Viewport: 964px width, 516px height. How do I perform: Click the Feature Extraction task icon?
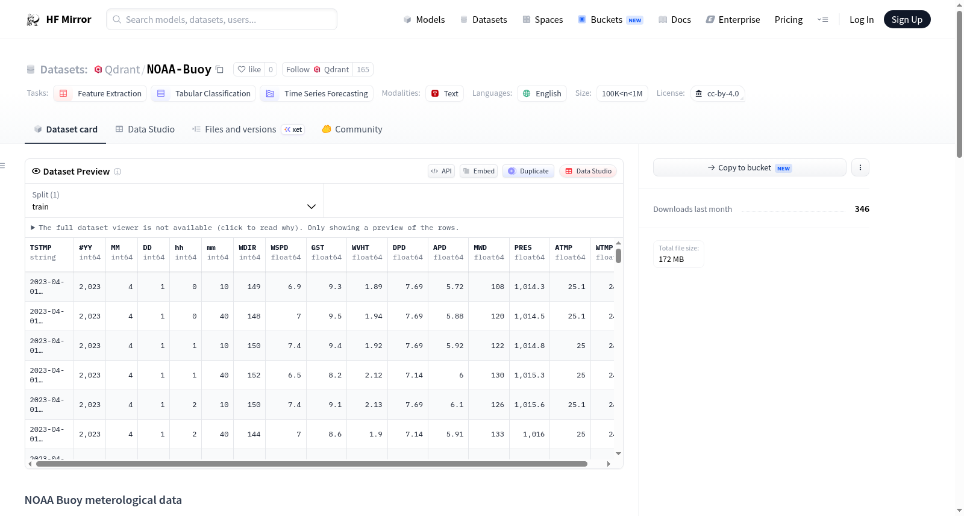coord(63,93)
